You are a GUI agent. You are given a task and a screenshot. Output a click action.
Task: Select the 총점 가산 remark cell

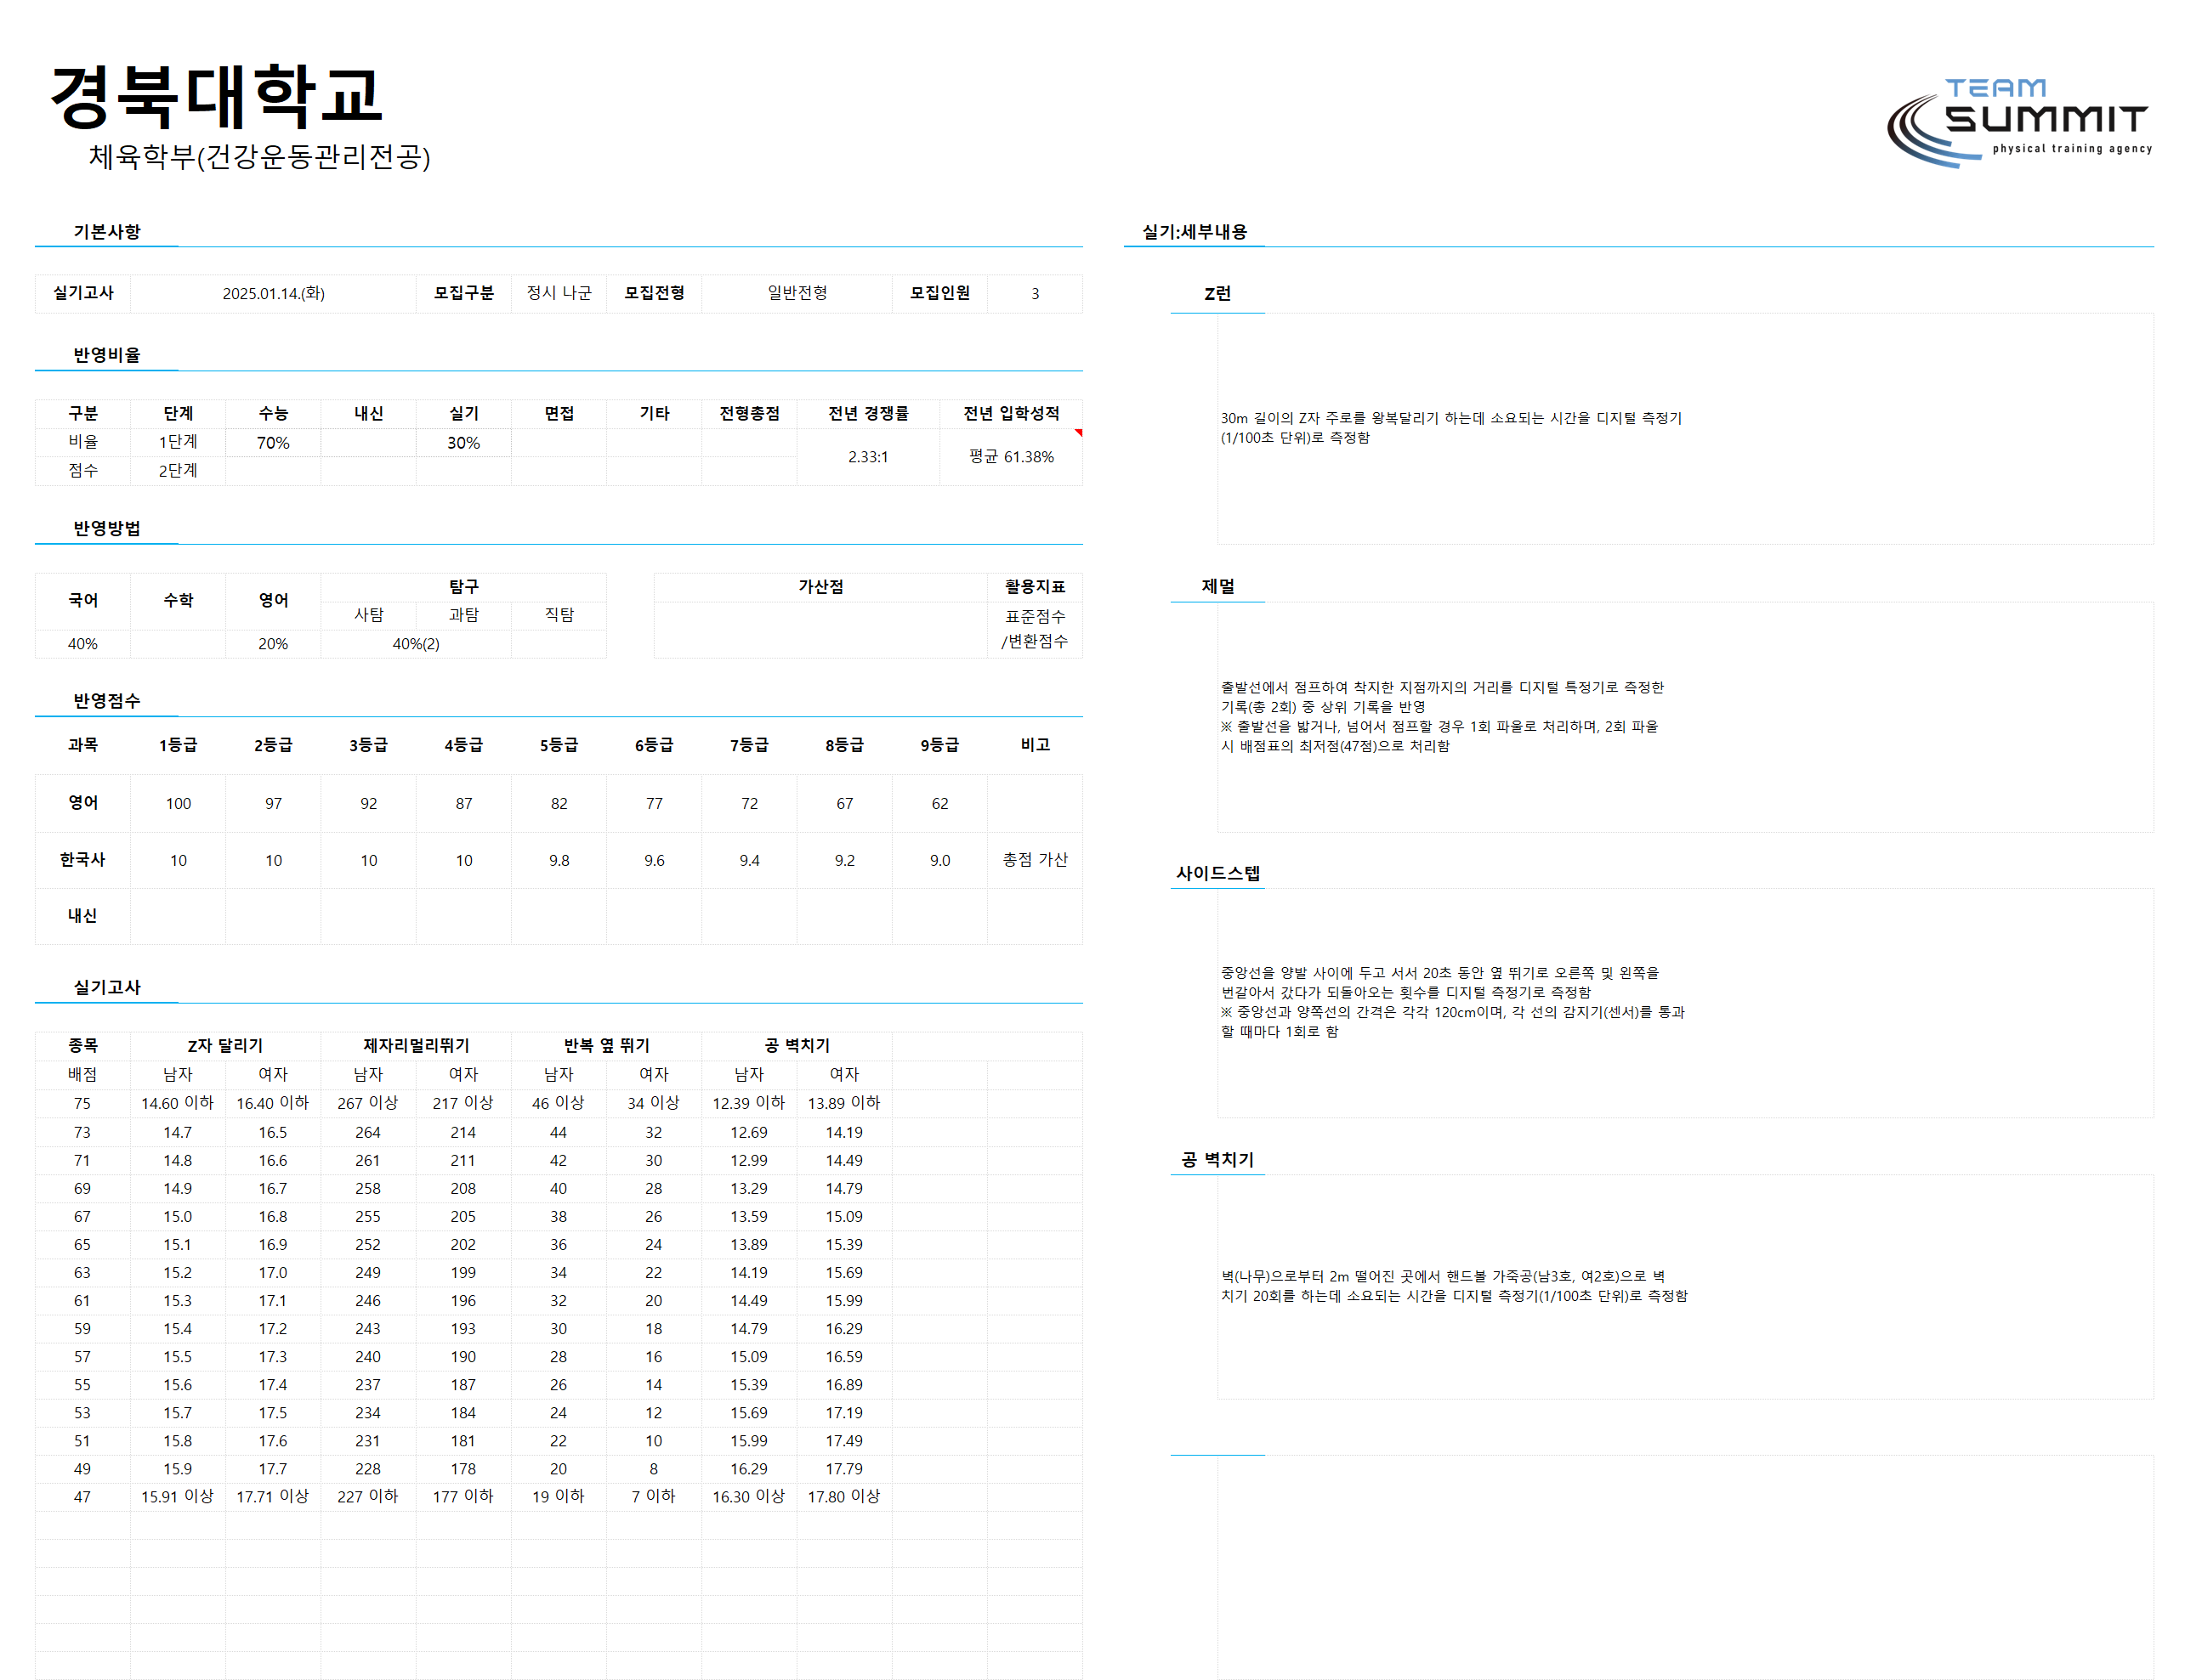[1035, 860]
